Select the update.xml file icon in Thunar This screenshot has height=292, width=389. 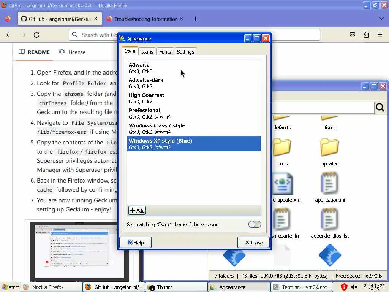pos(282,184)
